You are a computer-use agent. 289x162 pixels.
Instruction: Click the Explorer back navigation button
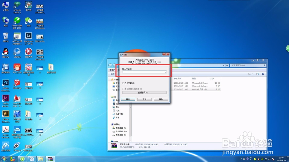tap(110, 66)
